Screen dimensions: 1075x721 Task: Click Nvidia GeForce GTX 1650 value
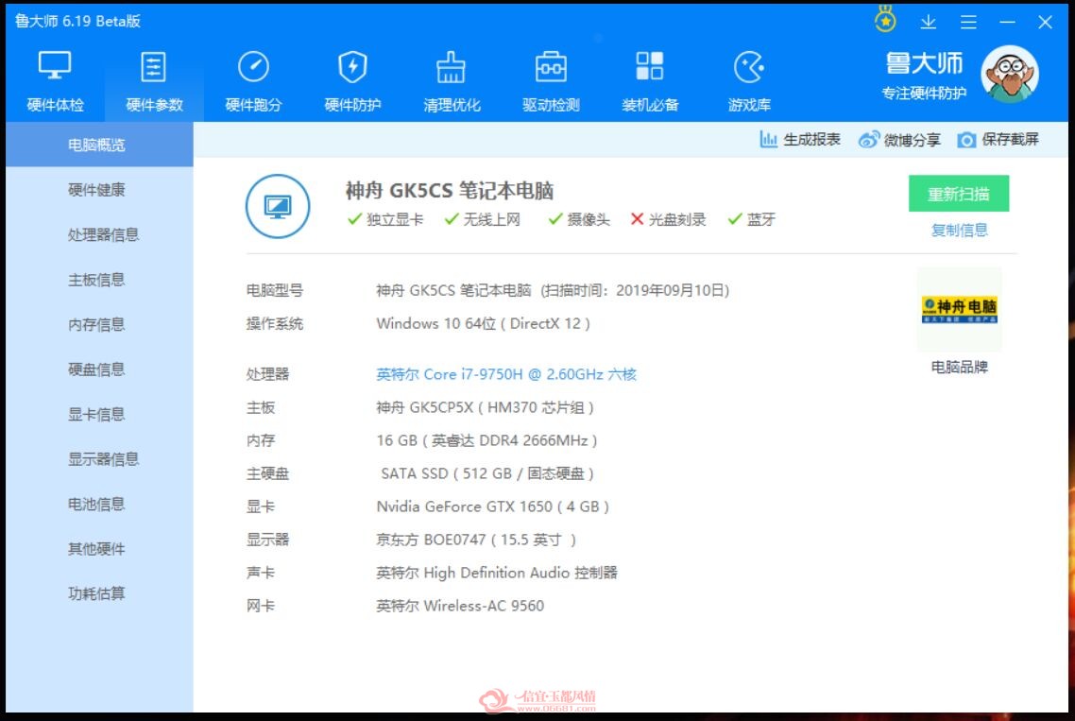(x=492, y=506)
